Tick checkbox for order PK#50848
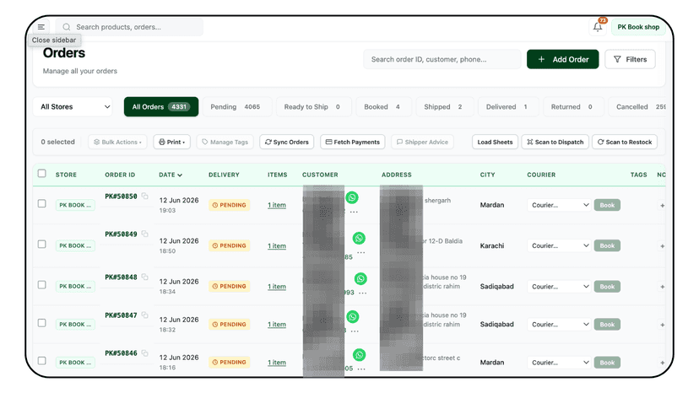Viewport: 699px width, 393px height. 42,285
